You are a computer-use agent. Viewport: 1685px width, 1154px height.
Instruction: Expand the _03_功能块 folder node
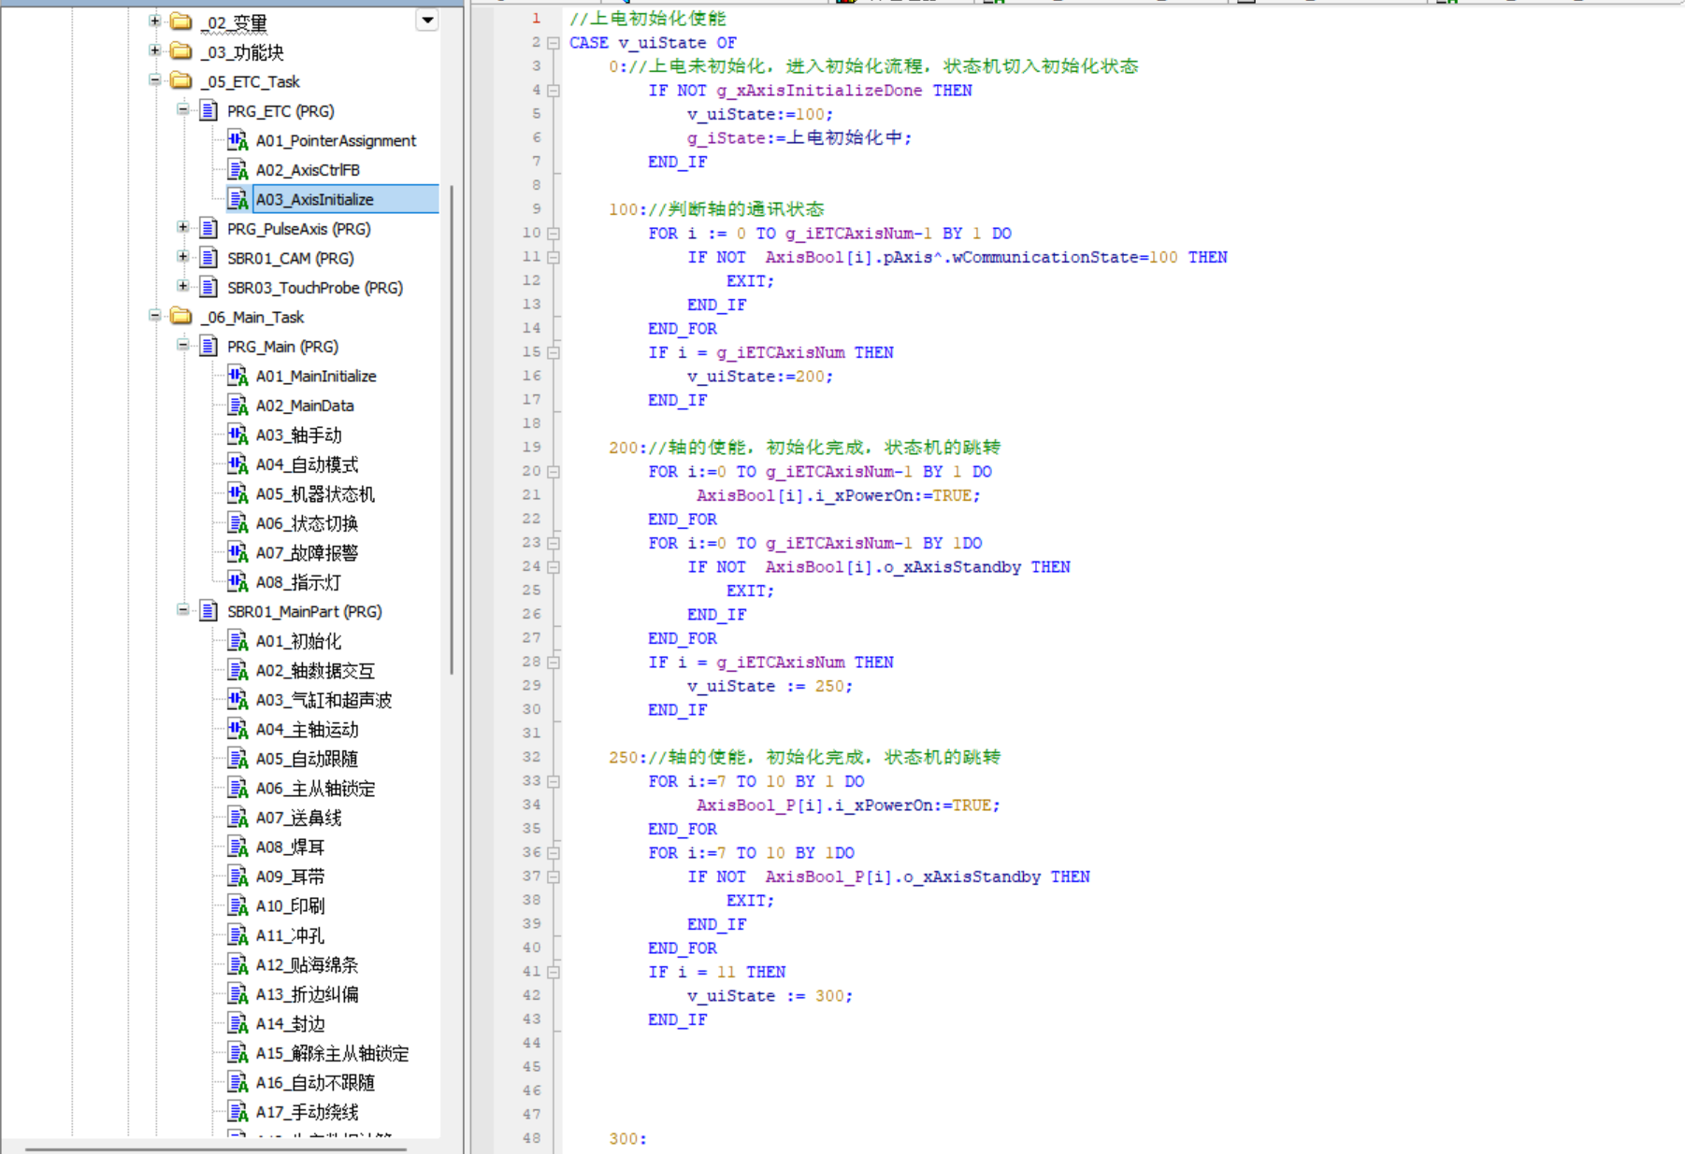(x=155, y=50)
